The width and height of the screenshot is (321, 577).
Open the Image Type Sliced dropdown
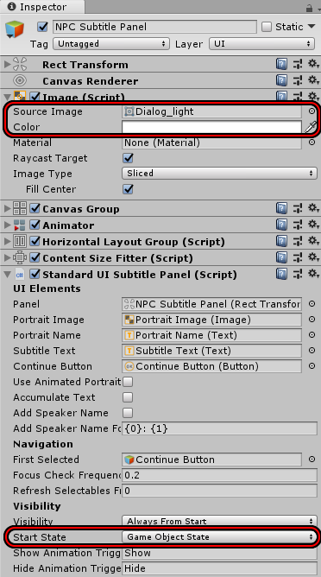tap(219, 174)
